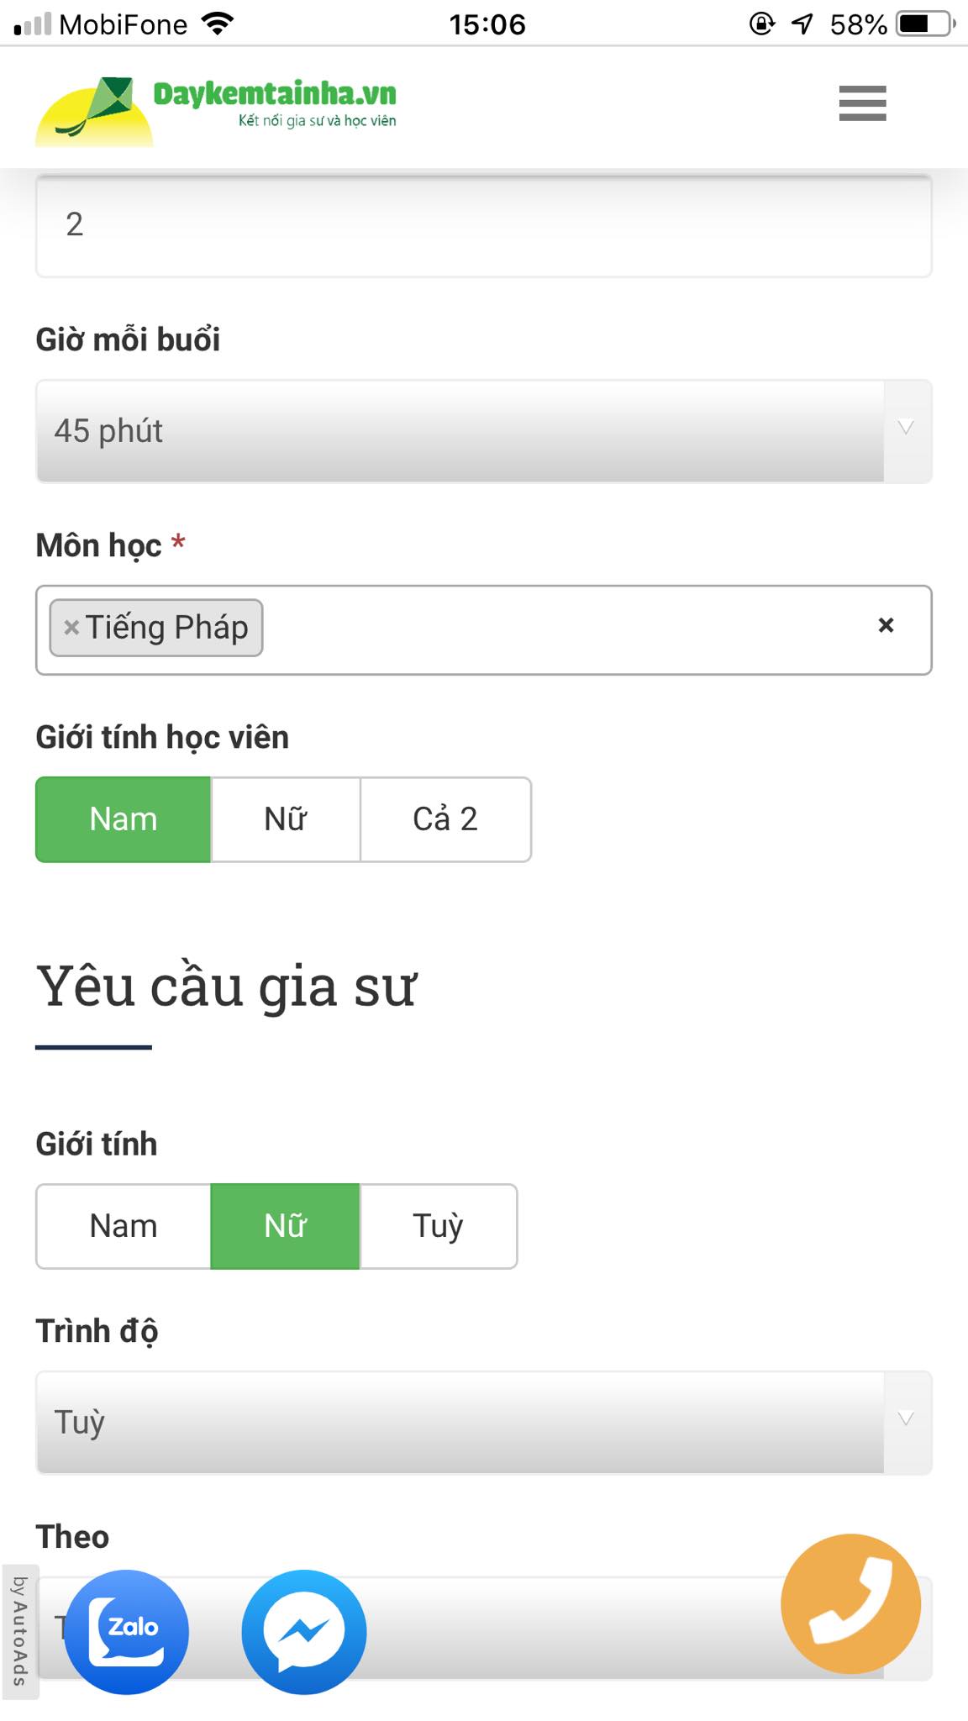Expand the Trình độ dropdown

click(x=483, y=1422)
